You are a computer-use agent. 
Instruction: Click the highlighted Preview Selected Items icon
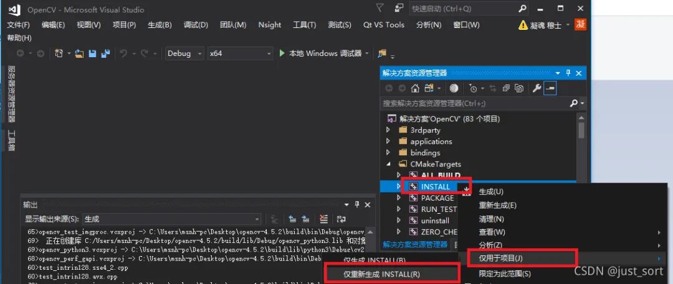click(x=550, y=88)
